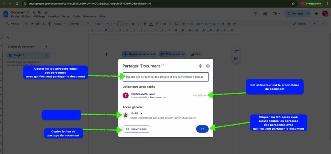Toggle underline formatting
Image resolution: width=331 pixels, height=154 pixels.
coord(144,24)
